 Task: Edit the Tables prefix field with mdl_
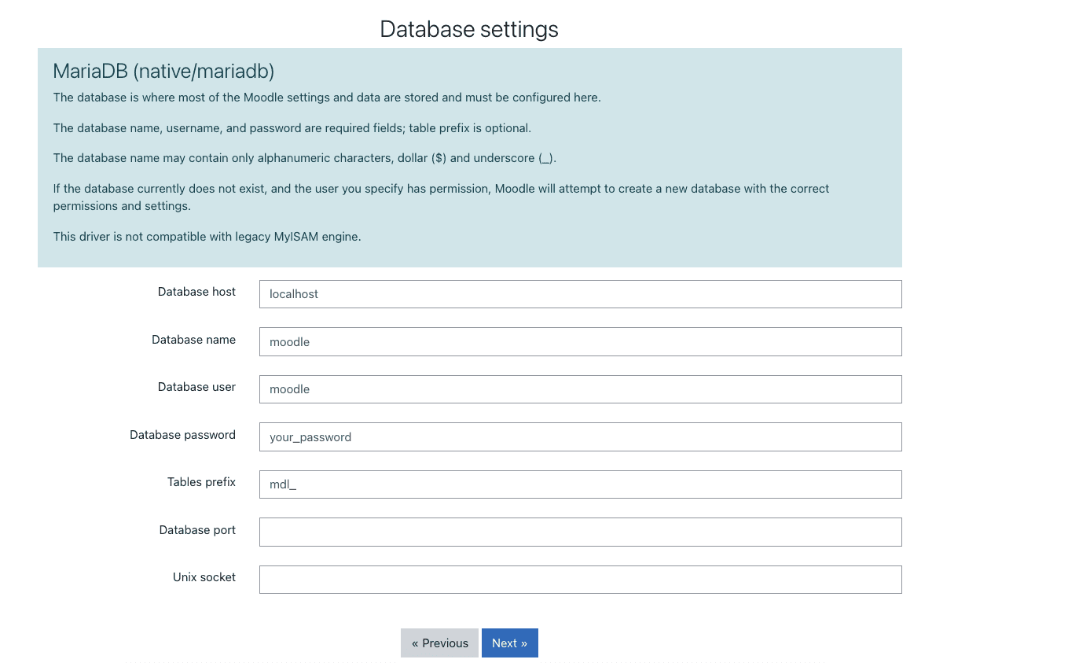(580, 484)
